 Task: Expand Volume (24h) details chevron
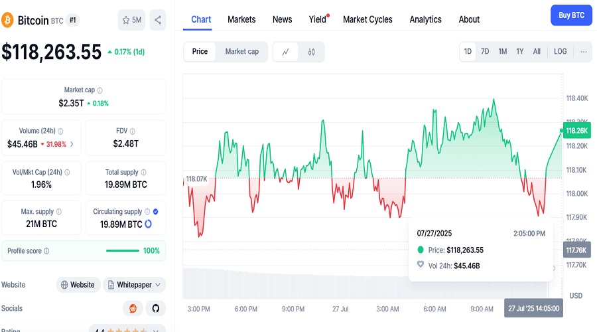pyautogui.click(x=72, y=144)
